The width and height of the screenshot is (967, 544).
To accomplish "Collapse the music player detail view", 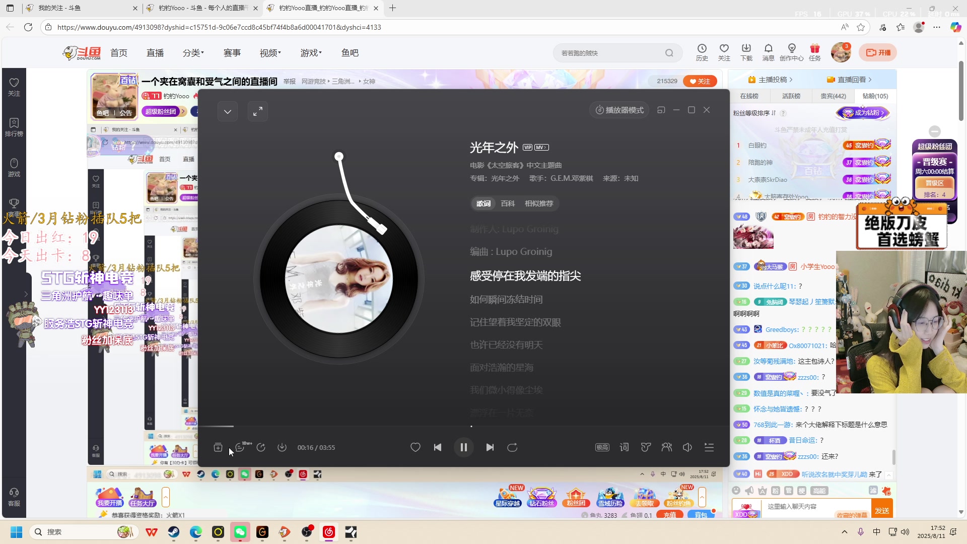I will pyautogui.click(x=228, y=111).
